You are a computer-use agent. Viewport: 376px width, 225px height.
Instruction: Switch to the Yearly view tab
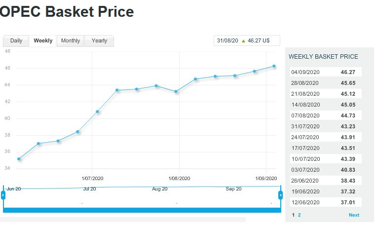click(99, 41)
